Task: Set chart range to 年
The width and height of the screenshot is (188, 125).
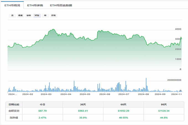Action: click(45, 16)
